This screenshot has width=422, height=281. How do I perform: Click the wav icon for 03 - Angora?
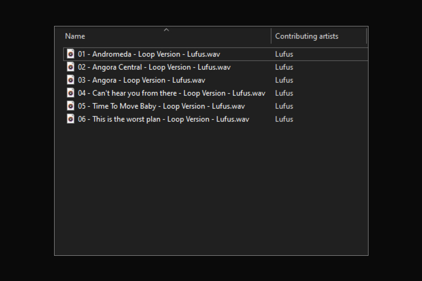tap(71, 80)
